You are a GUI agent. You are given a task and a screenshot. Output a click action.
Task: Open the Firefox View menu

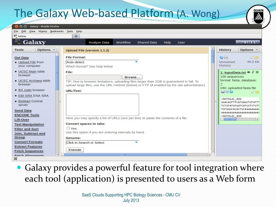[x=32, y=31]
